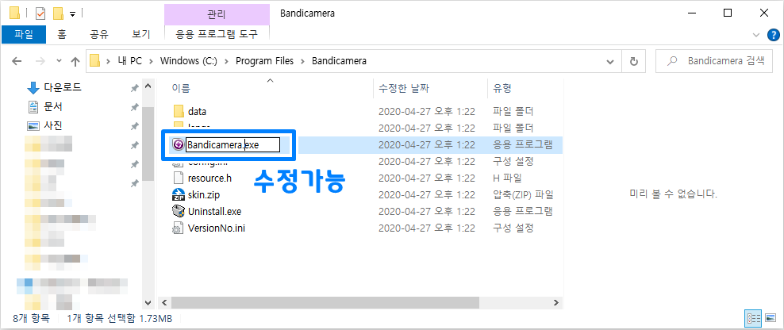Viewport: 784px width, 330px height.
Task: Switch to the 홈 ribbon tab
Action: pos(62,34)
